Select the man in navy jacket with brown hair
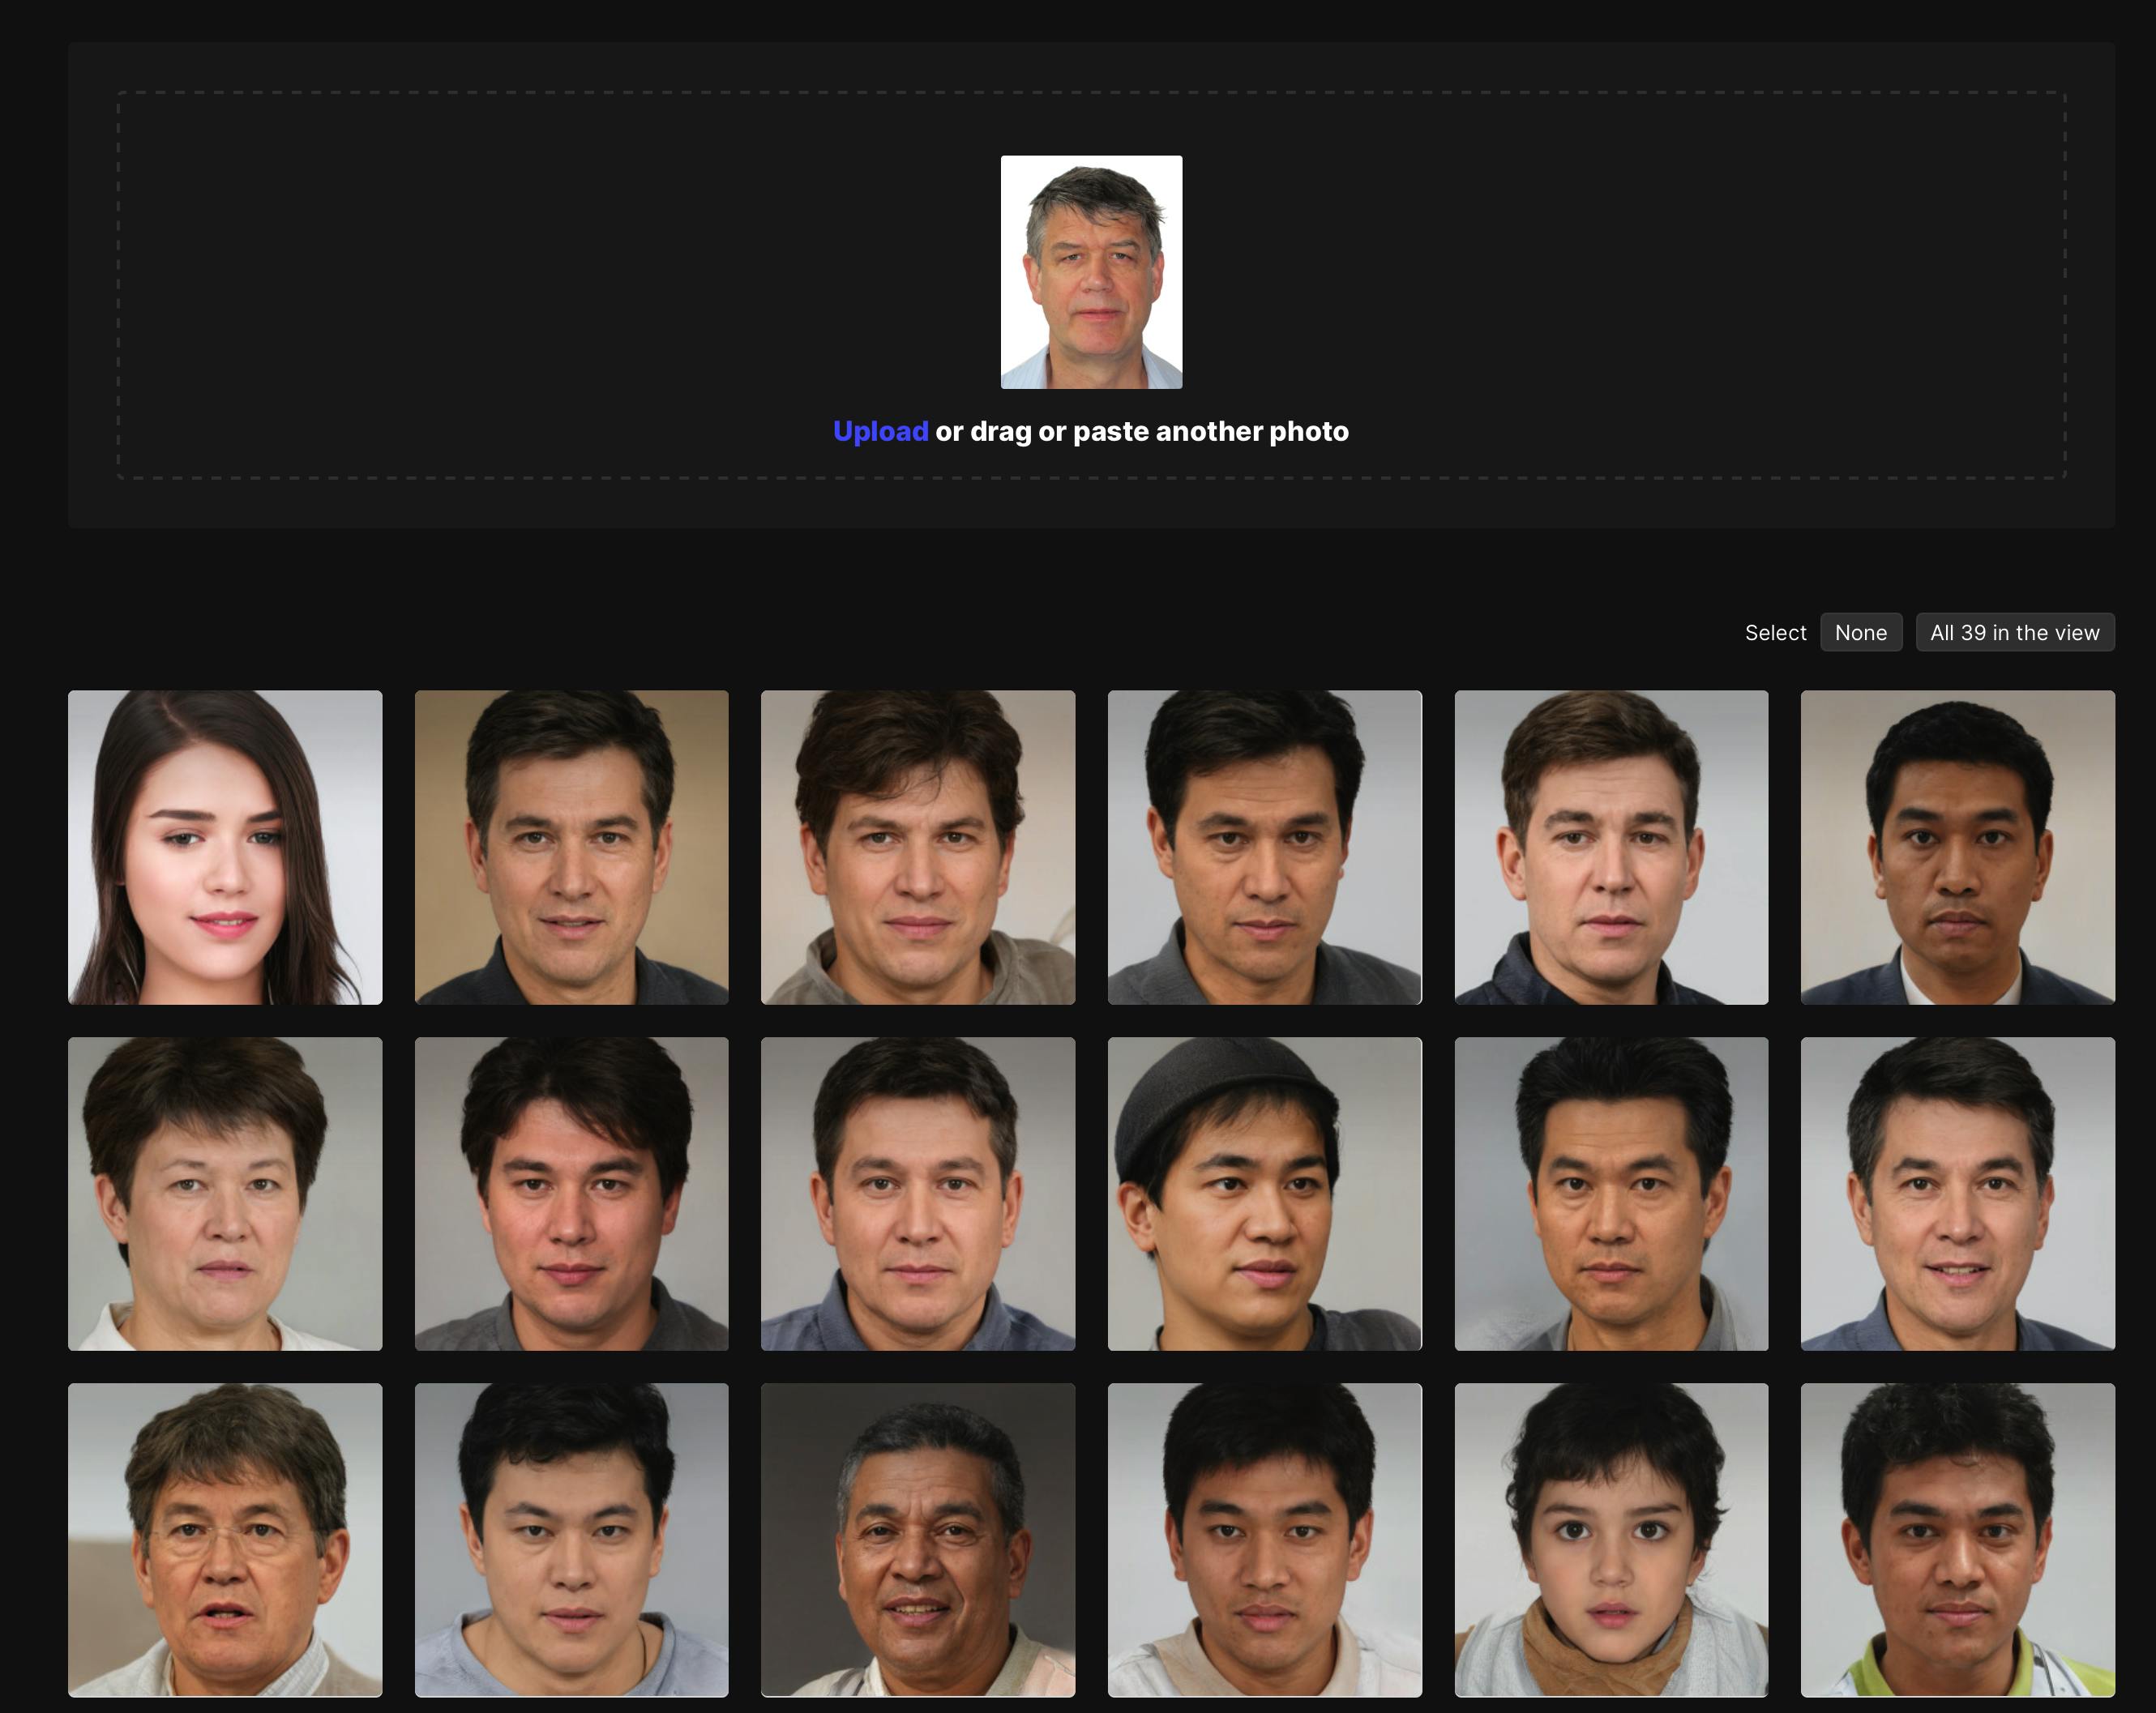 point(1610,847)
